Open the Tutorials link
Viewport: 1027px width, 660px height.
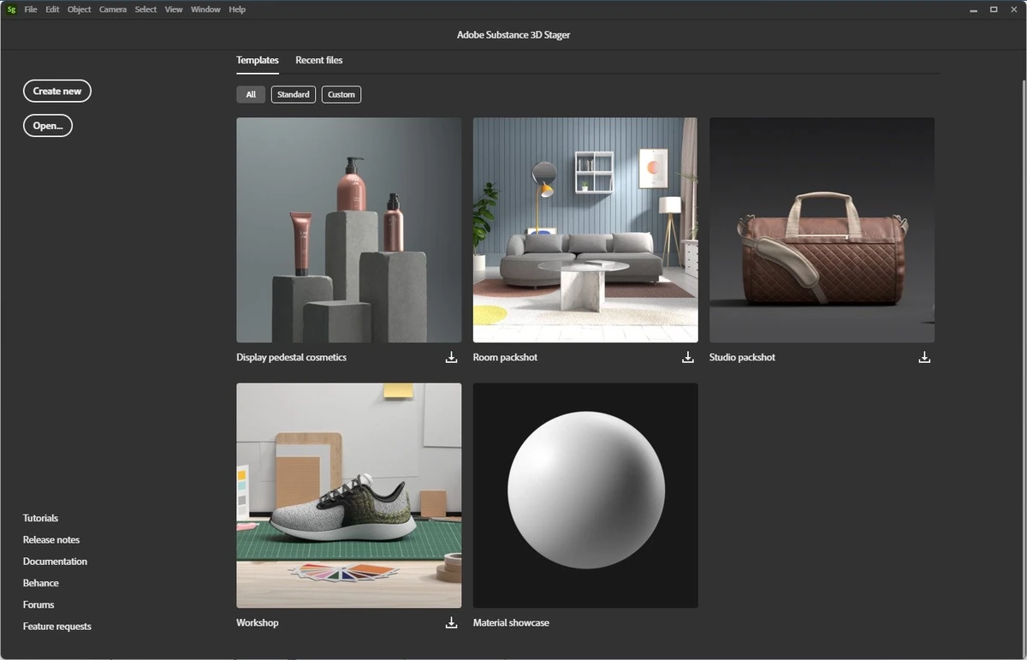click(x=41, y=519)
